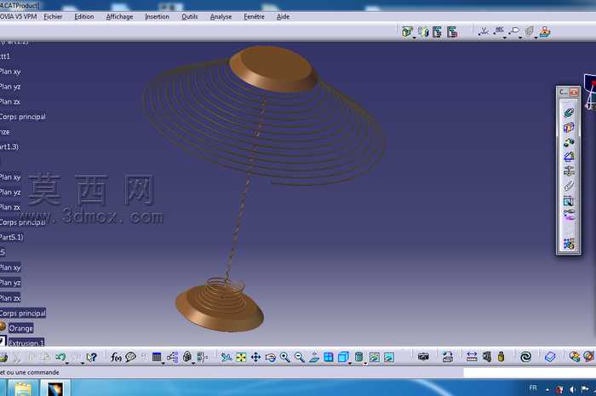Click the What's This help cursor icon

(91, 357)
